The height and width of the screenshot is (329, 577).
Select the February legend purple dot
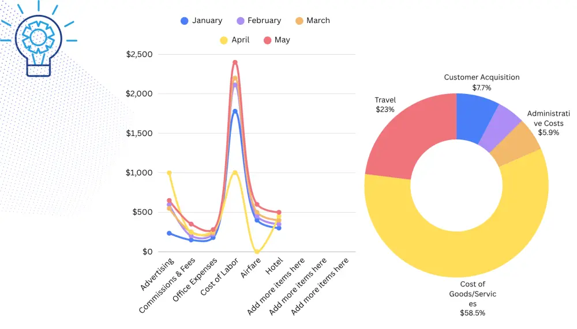tap(240, 21)
